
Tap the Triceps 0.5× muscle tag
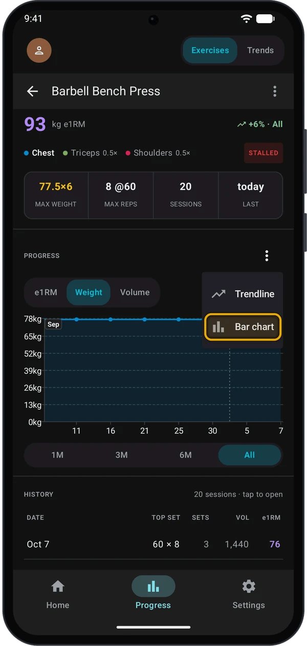coord(90,153)
